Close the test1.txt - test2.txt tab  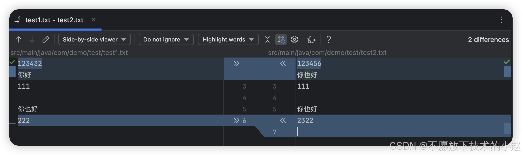pyautogui.click(x=93, y=20)
